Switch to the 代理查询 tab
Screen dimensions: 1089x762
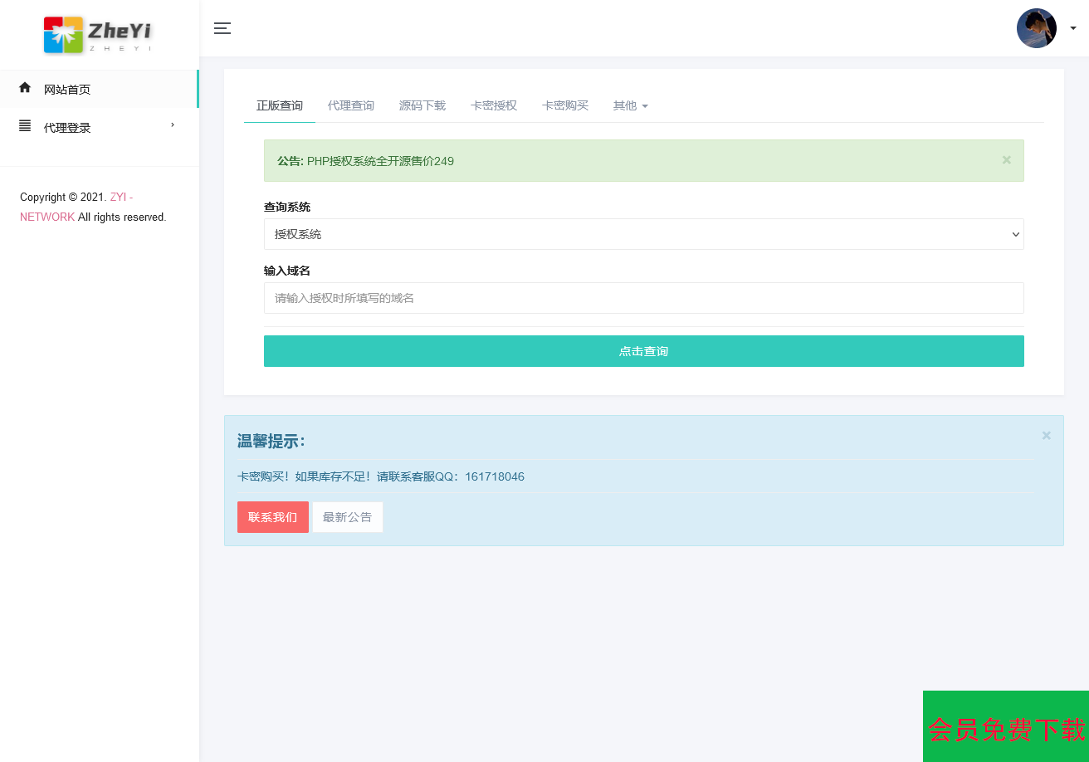[x=350, y=105]
